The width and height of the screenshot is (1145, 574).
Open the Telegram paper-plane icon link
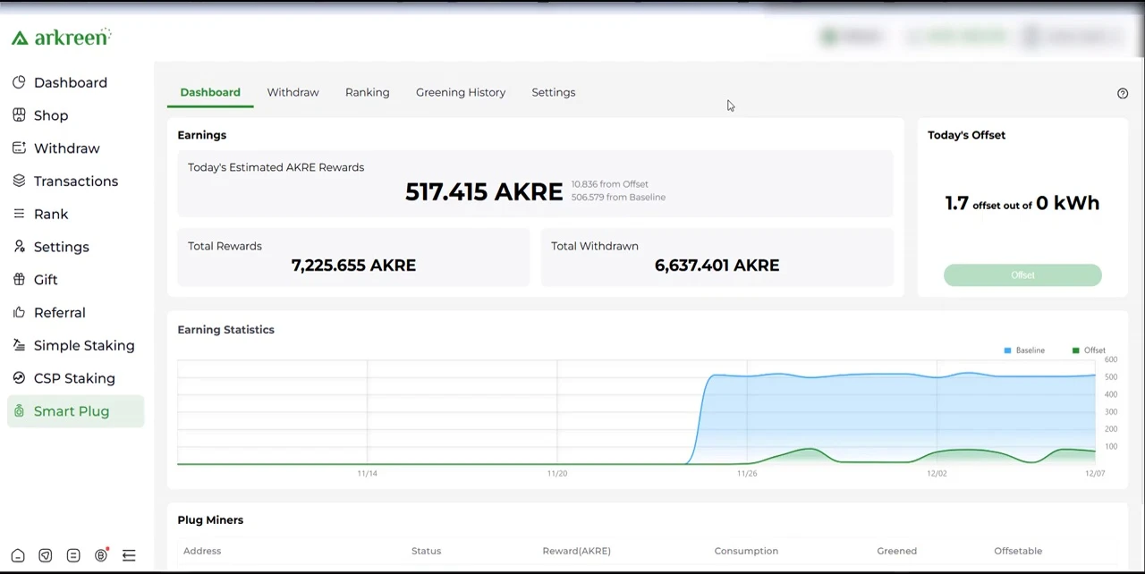click(x=46, y=555)
